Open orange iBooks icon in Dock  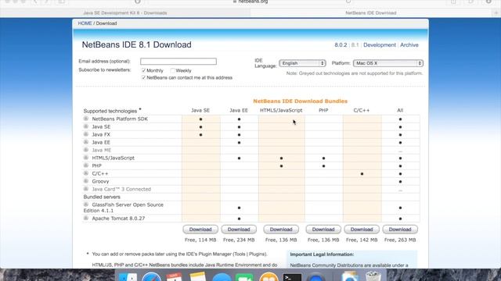[269, 276]
